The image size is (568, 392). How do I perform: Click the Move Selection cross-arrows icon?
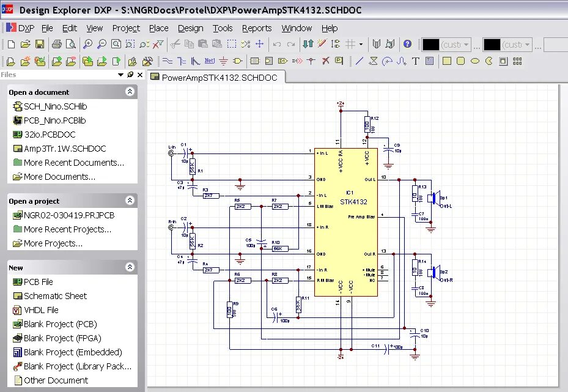tap(259, 44)
